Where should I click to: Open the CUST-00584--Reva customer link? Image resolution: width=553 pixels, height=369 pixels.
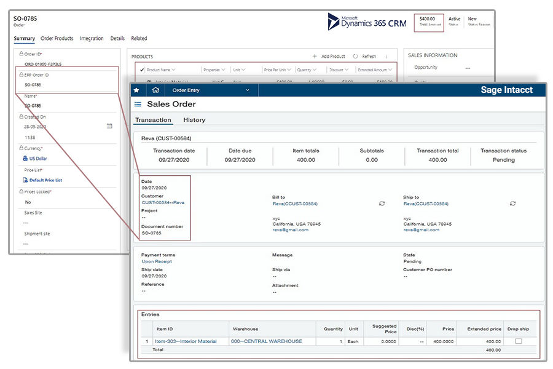163,202
